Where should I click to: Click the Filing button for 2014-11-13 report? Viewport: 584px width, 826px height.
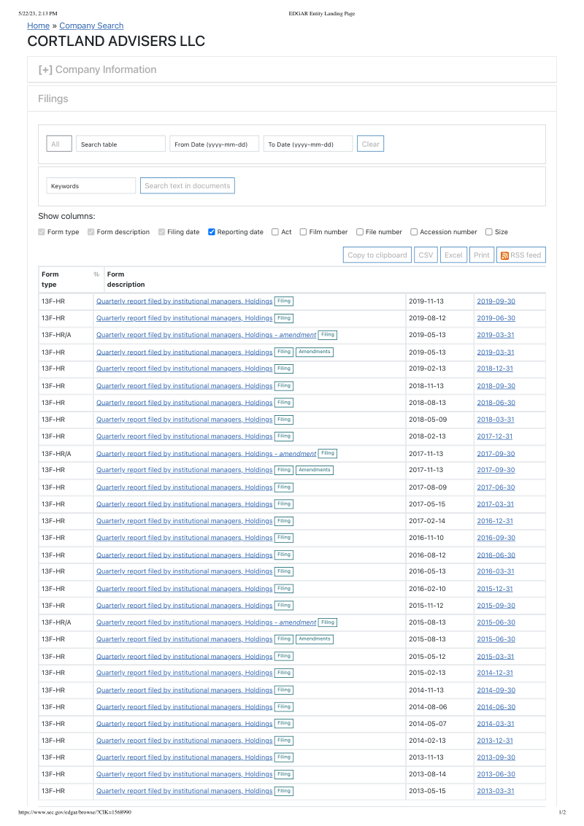[x=284, y=690]
